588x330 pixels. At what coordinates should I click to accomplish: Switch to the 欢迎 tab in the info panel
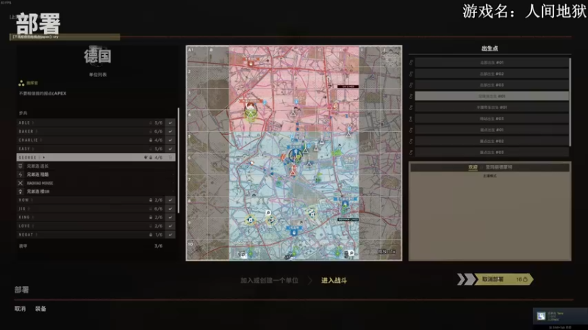pyautogui.click(x=473, y=167)
